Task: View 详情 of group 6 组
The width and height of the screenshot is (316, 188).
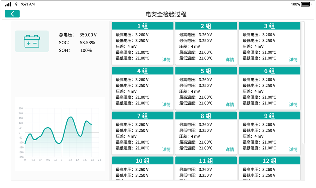Action: (x=293, y=104)
